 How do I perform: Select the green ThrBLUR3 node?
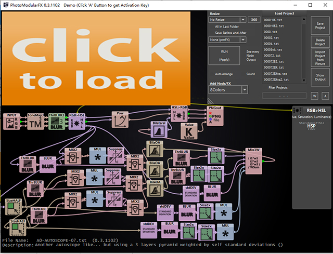click(x=57, y=122)
